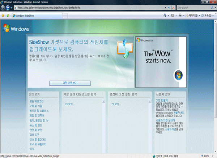The width and height of the screenshot is (217, 158).
Task: Click the 가젯 모두 보기 button
Action: (x=70, y=83)
